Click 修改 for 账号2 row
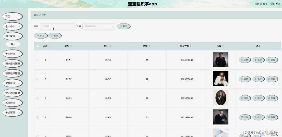The height and width of the screenshot is (137, 282). [x=259, y=79]
